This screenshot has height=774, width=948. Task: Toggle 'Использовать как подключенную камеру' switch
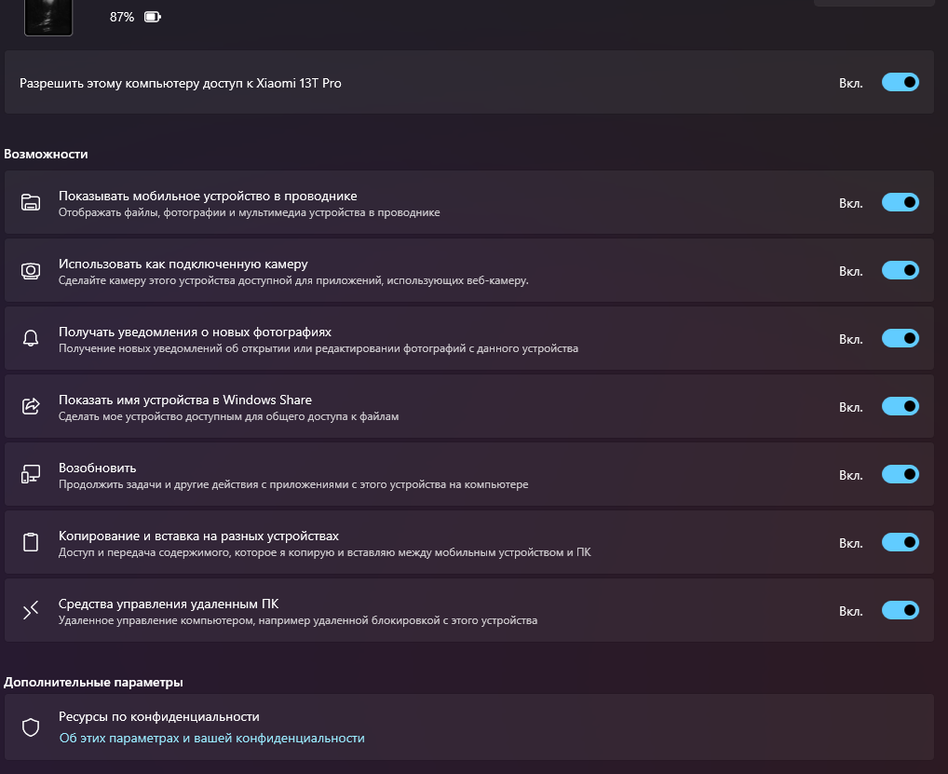[901, 270]
